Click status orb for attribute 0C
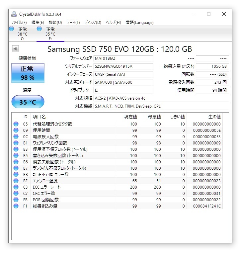Viewport: 243px width, 259px height. click(x=16, y=136)
